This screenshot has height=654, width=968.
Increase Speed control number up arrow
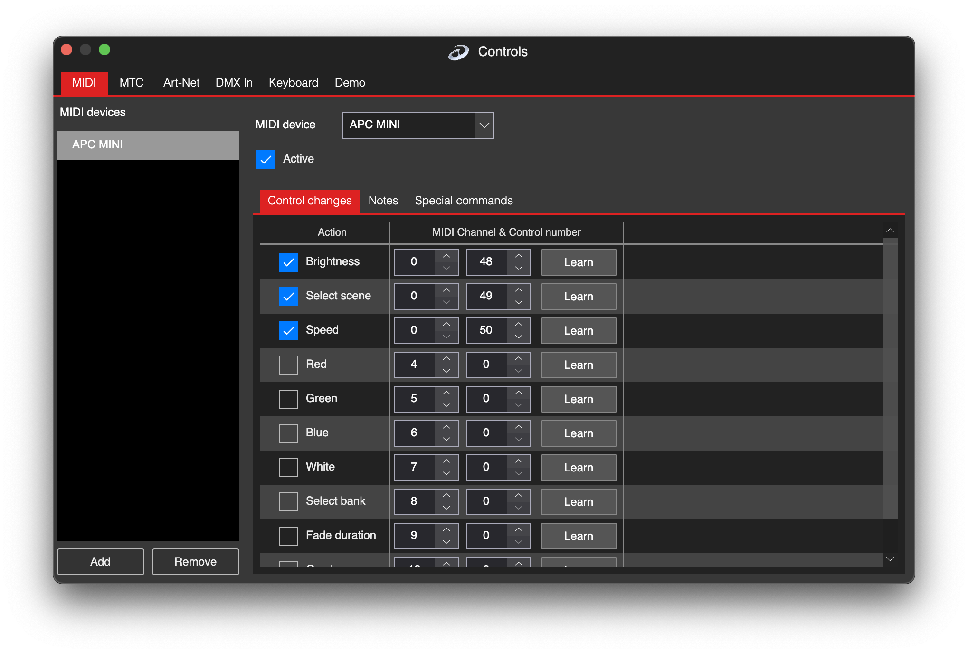(519, 324)
